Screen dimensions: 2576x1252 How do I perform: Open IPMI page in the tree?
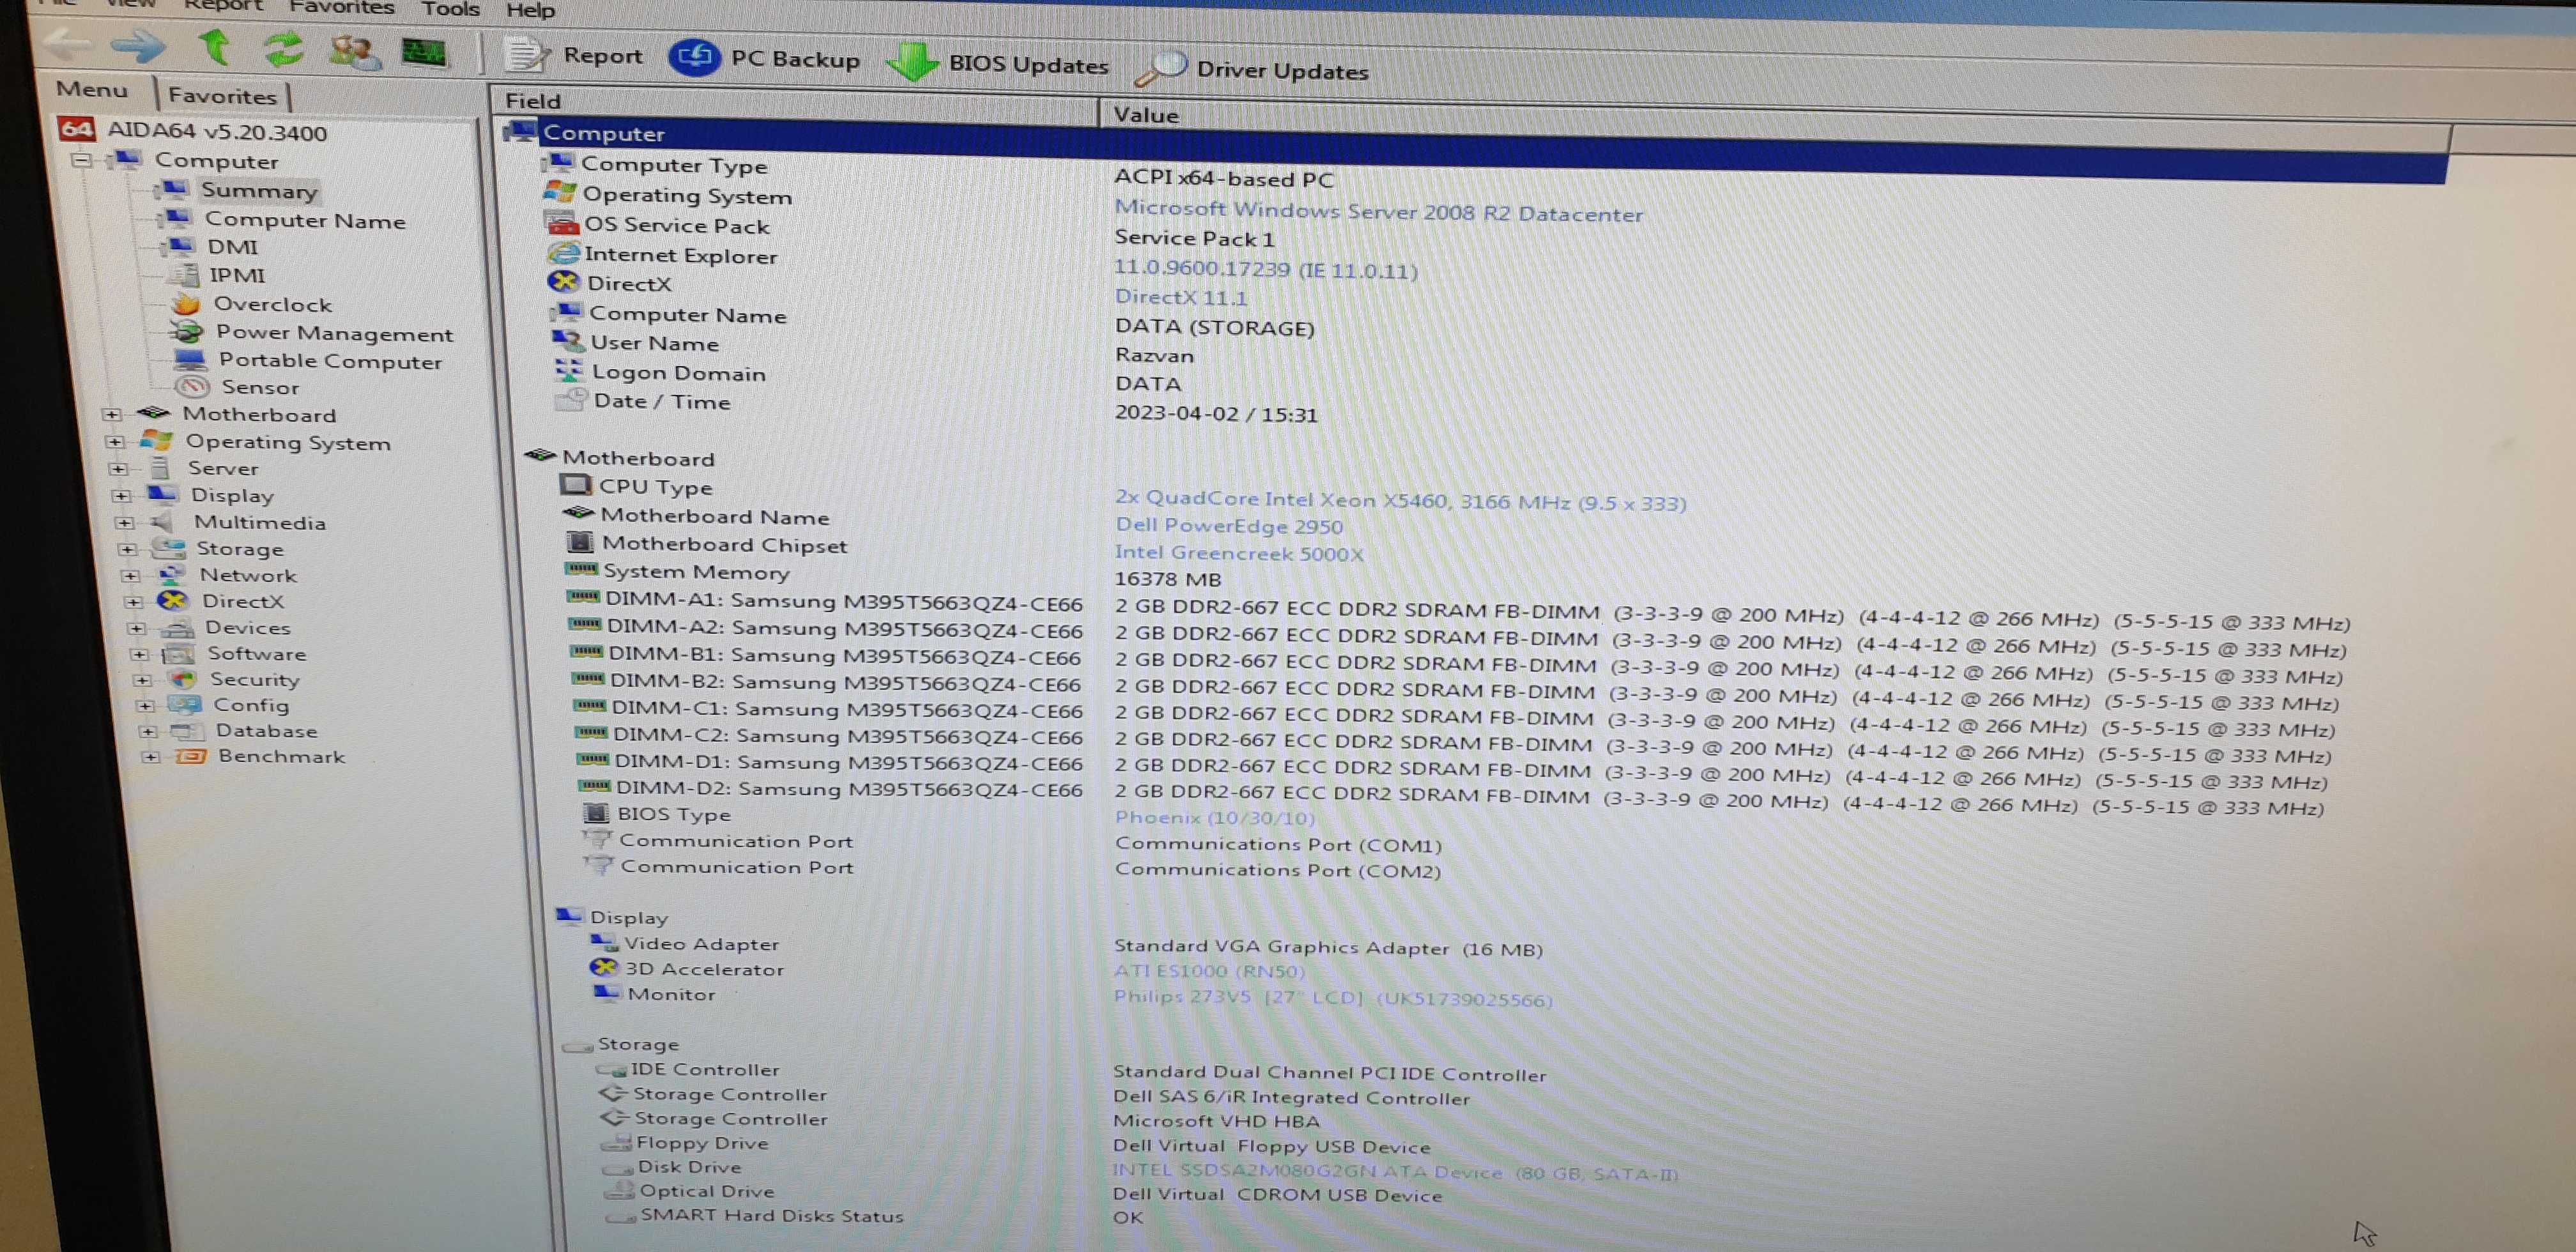[237, 275]
